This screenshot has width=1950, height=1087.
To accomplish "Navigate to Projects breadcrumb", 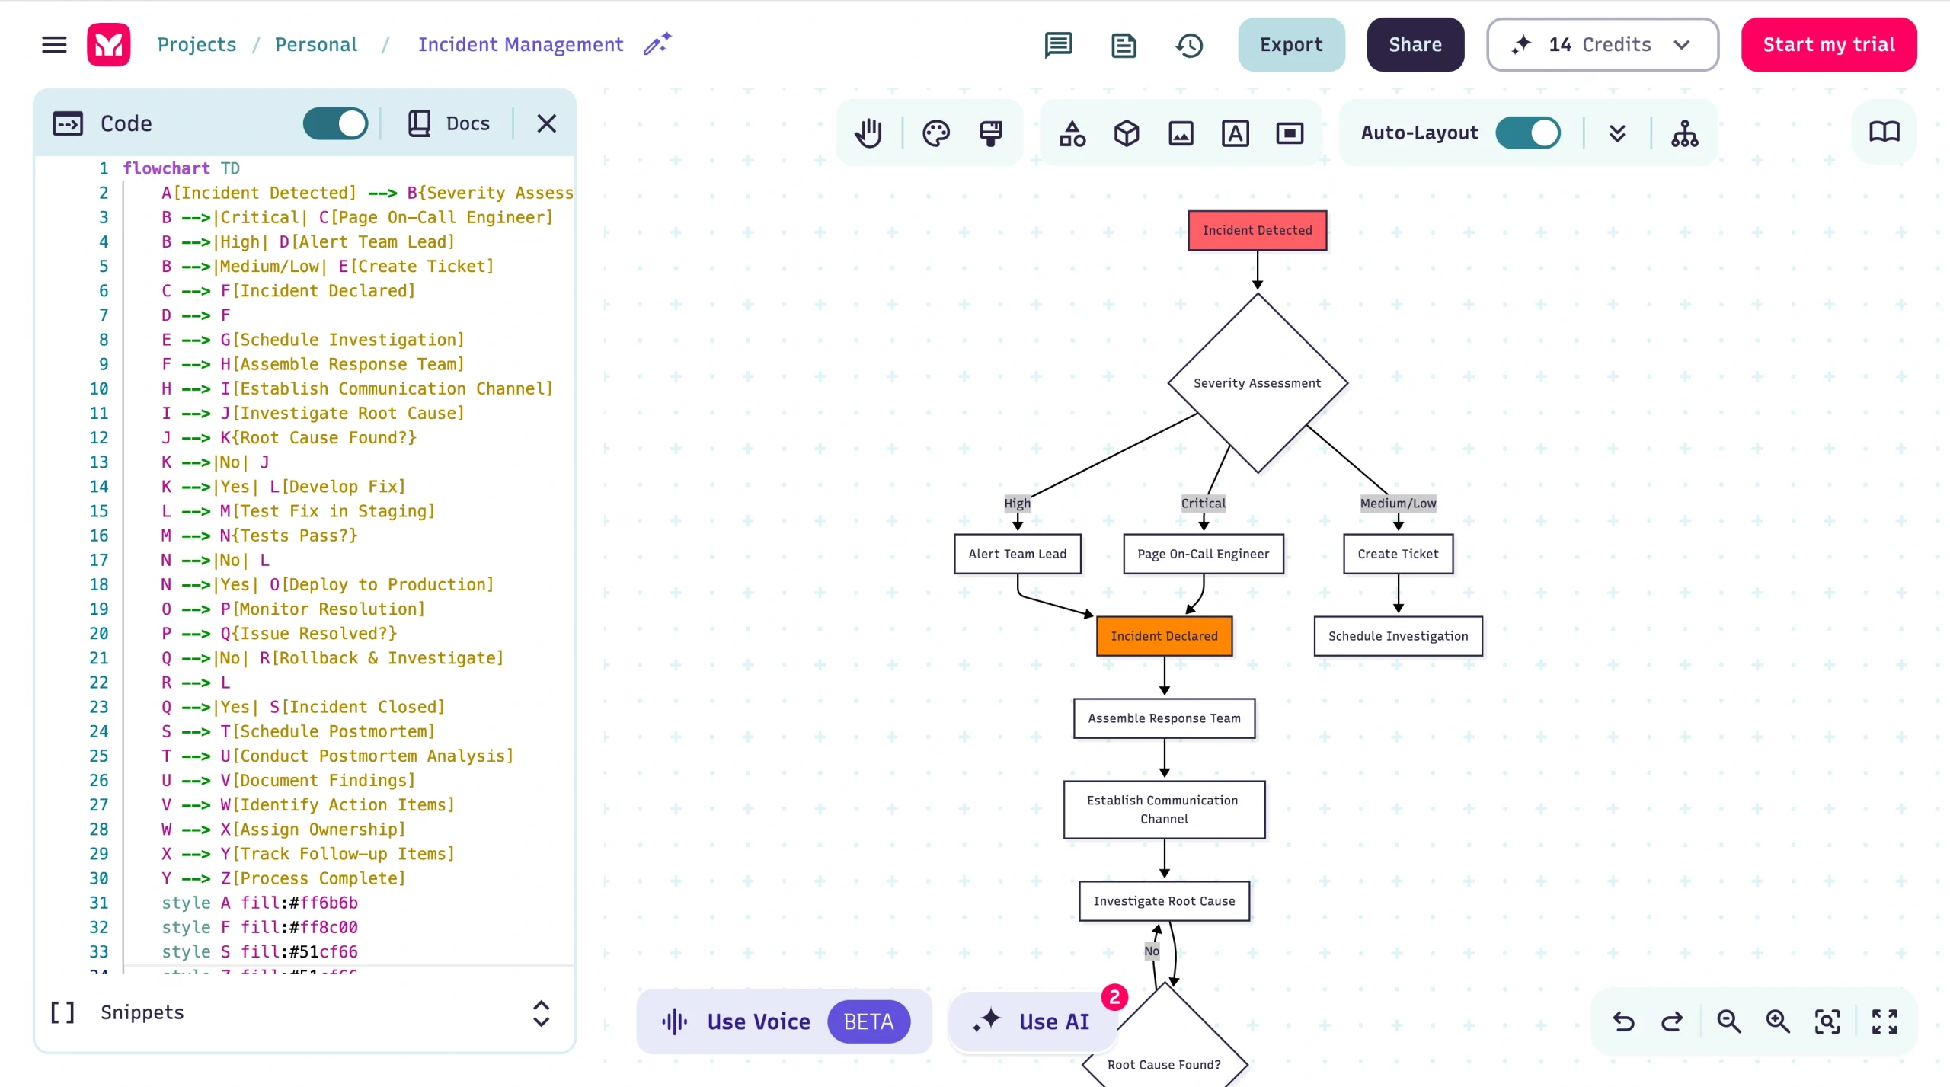I will 197,44.
